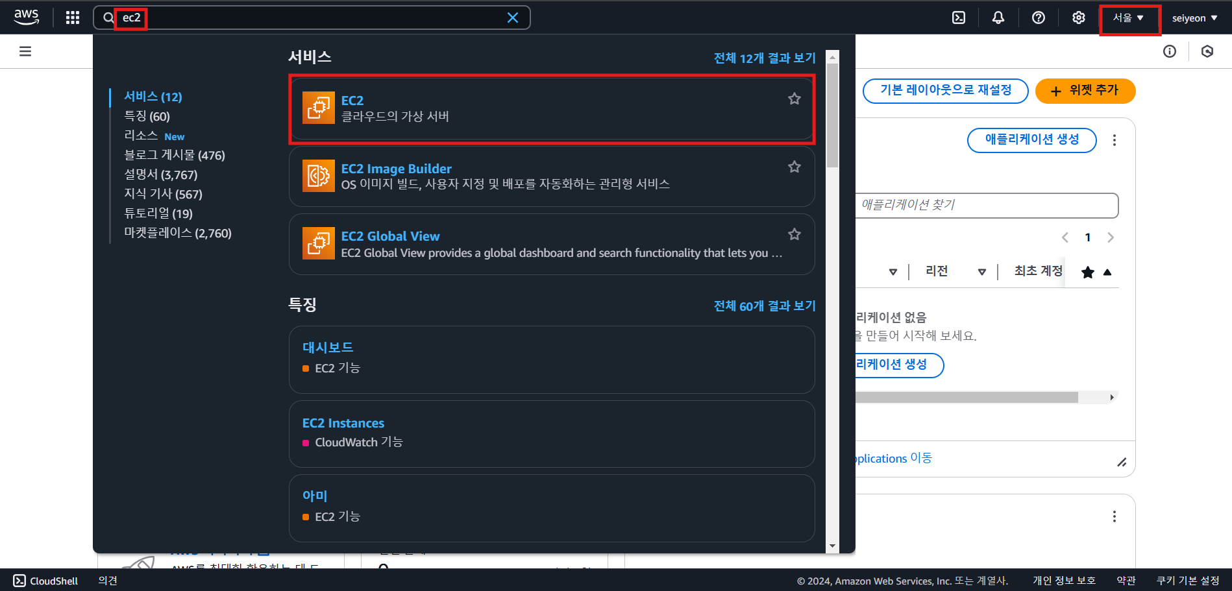Open the services grid menu
Image resolution: width=1232 pixels, height=591 pixels.
click(x=73, y=18)
